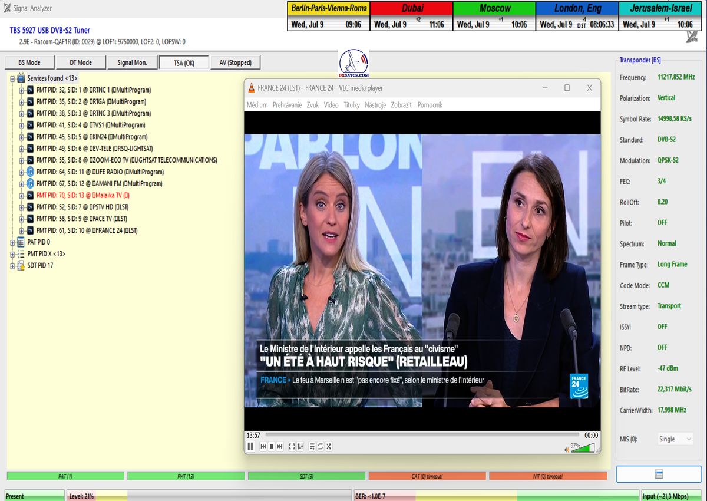The image size is (707, 501).
Task: Click the satellite dish icon top right
Action: [x=692, y=37]
